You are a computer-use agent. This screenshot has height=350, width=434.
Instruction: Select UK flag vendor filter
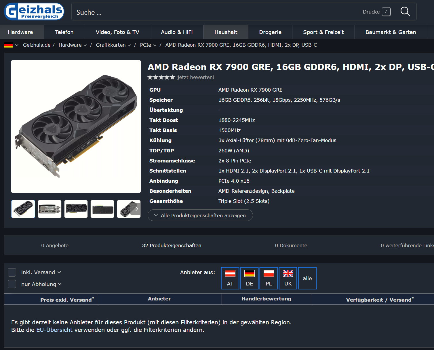[x=288, y=278]
